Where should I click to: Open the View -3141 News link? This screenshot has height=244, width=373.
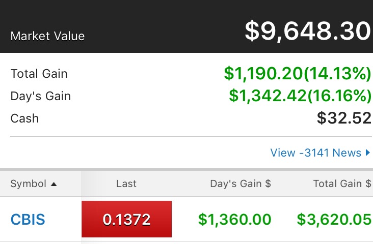point(315,152)
